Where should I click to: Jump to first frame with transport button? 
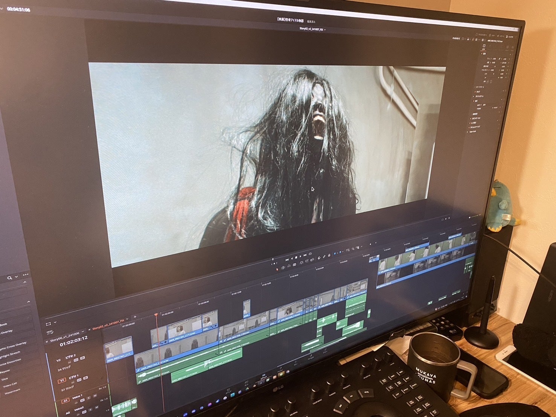coord(287,260)
